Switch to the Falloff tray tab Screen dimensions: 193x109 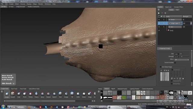113,89
